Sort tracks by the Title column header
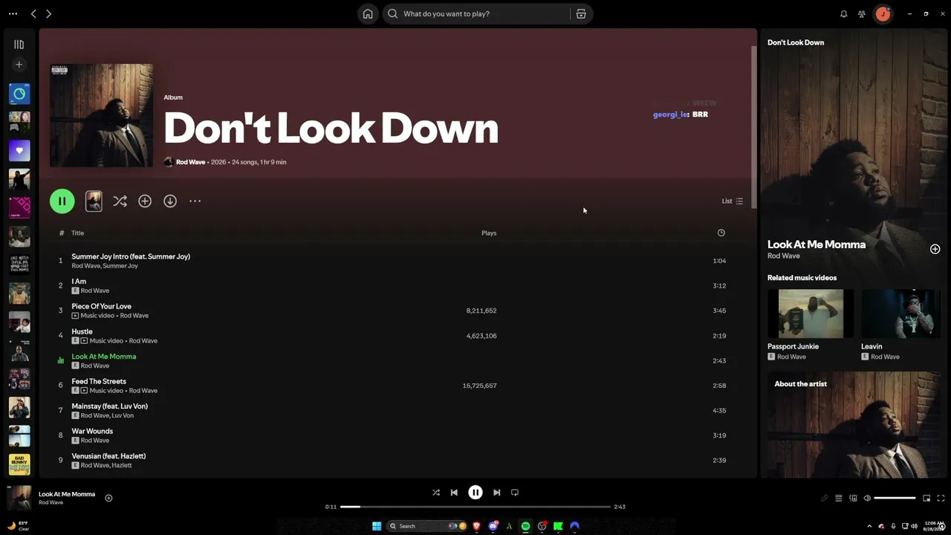951x535 pixels. [x=78, y=233]
